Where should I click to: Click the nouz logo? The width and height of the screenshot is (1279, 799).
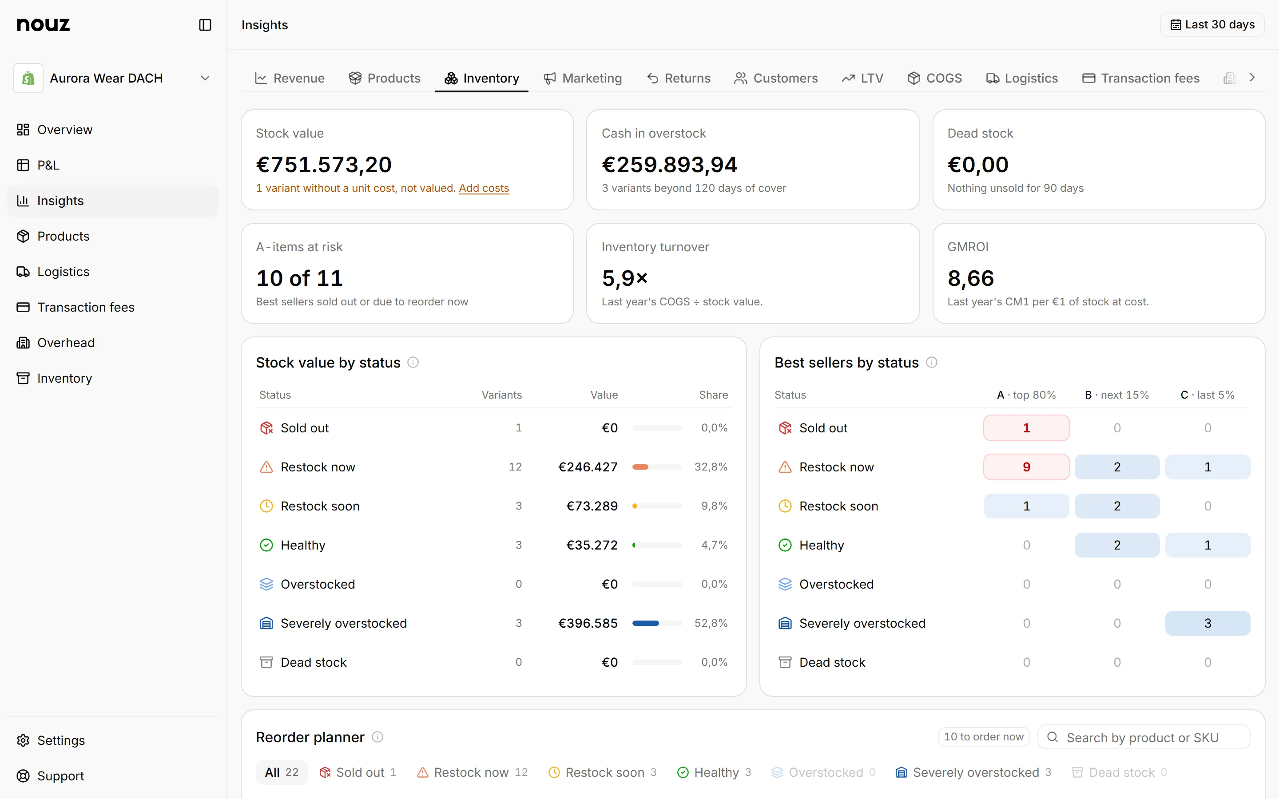pos(44,24)
